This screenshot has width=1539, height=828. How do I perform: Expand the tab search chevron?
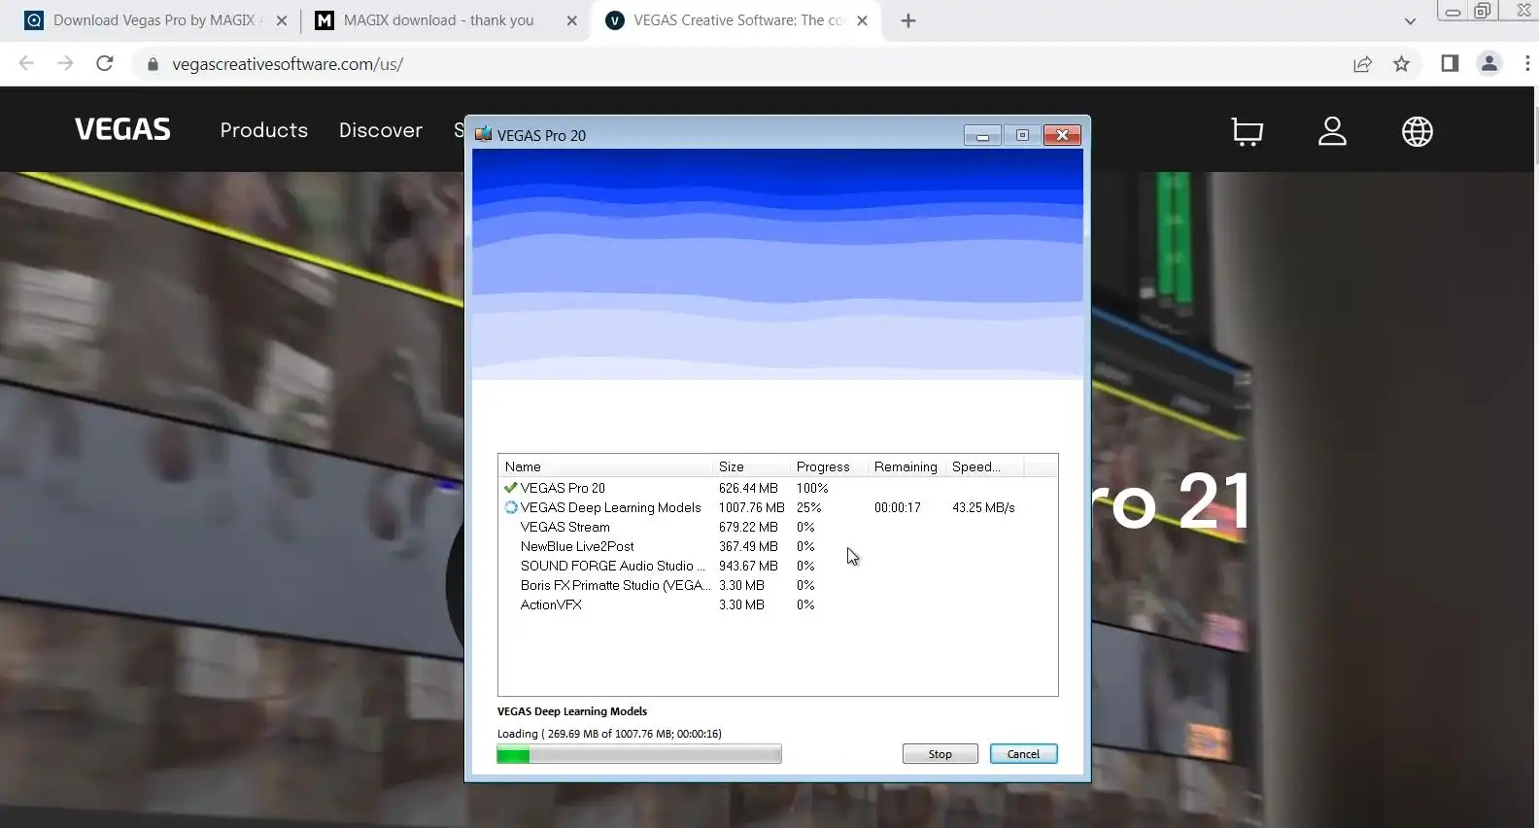[1410, 20]
